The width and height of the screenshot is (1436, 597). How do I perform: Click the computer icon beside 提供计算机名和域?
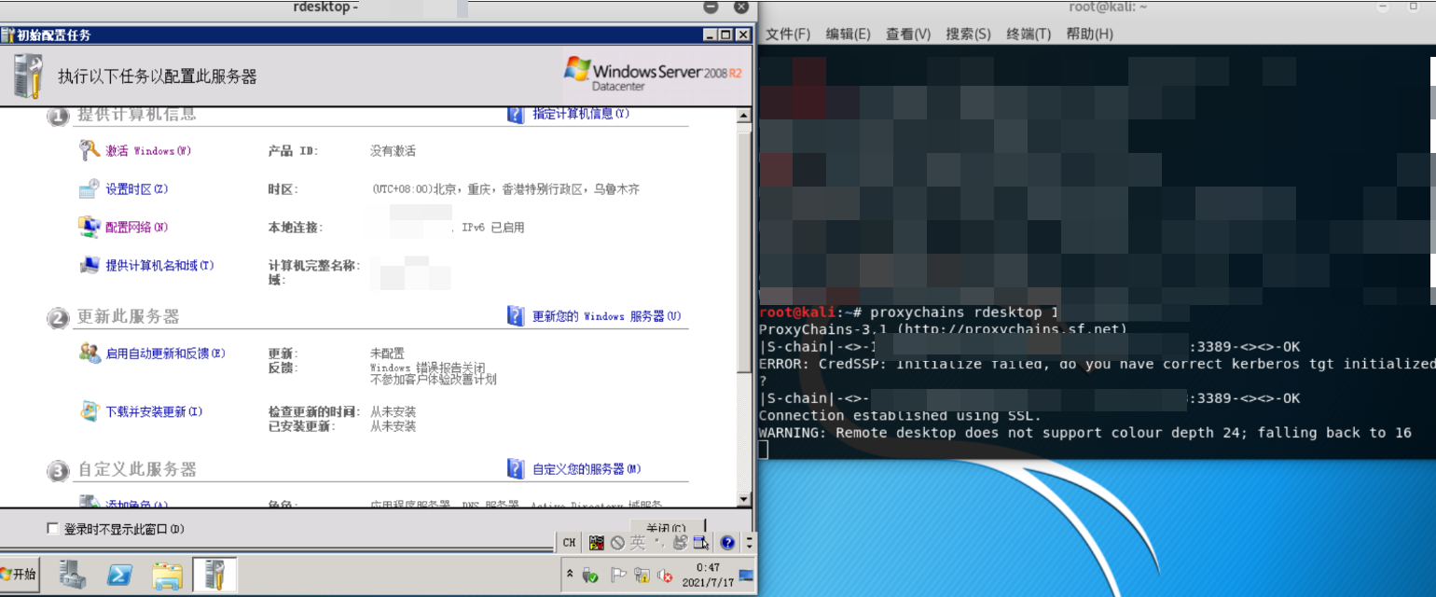89,265
